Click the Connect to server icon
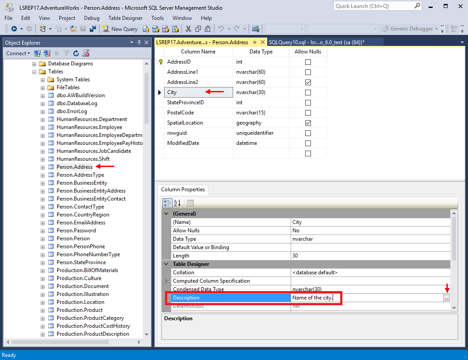 37,53
